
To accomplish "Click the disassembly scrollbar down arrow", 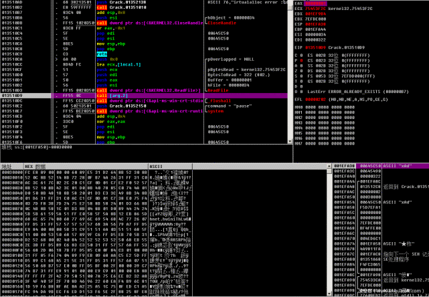I will click(x=290, y=141).
